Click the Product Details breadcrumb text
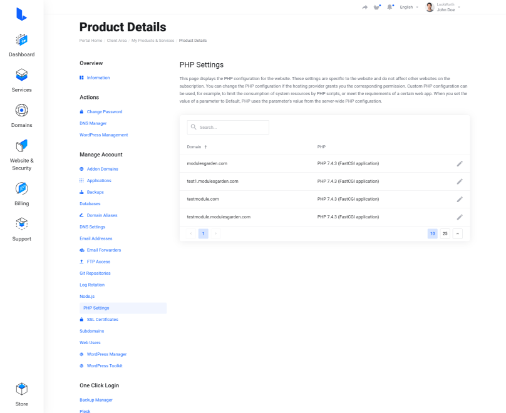Image resolution: width=506 pixels, height=413 pixels. click(x=193, y=41)
